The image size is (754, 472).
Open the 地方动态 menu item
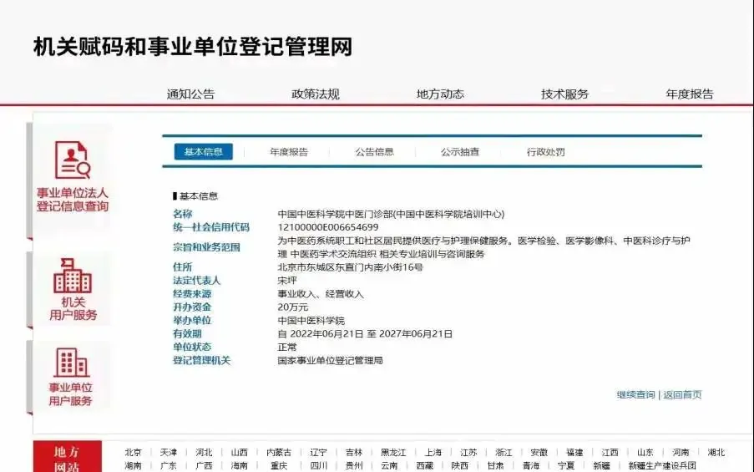440,94
